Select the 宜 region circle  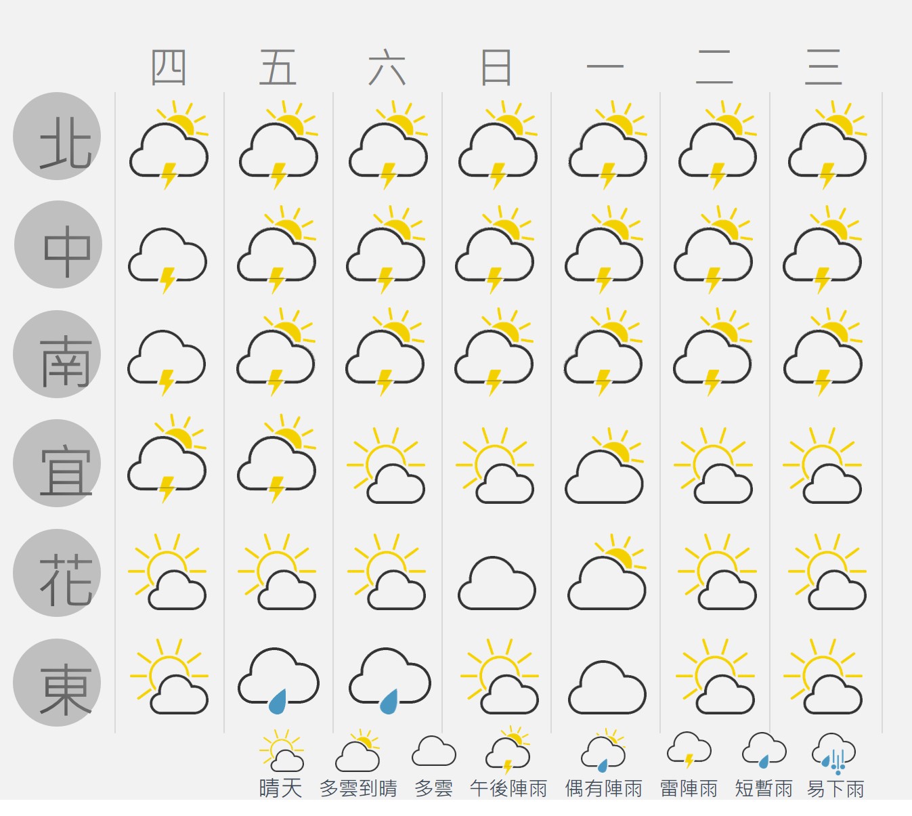57,463
